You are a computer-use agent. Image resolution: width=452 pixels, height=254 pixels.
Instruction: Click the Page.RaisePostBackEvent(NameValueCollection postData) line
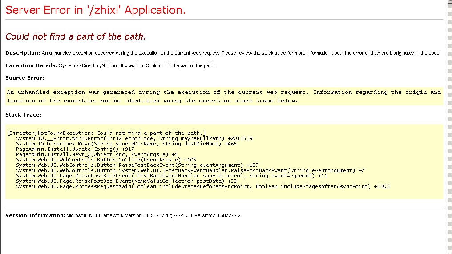tap(126, 181)
